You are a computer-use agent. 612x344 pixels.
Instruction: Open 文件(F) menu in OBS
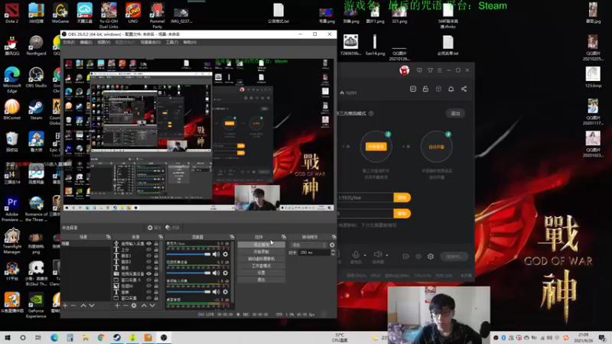tap(69, 42)
